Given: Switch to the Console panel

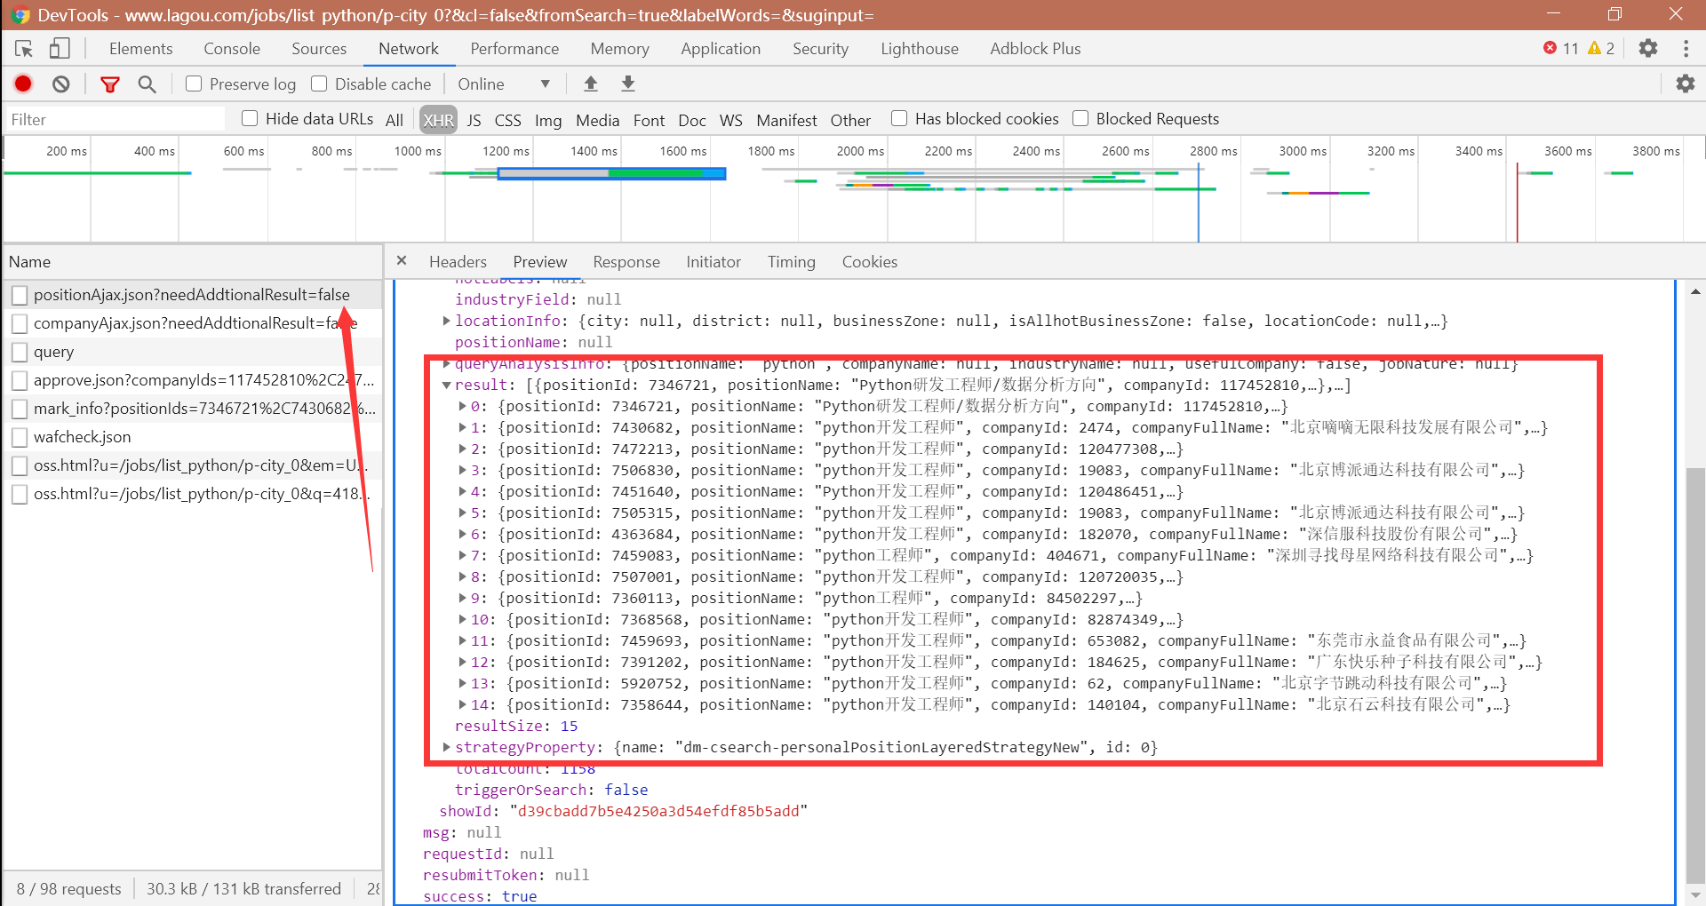Looking at the screenshot, I should (x=232, y=49).
